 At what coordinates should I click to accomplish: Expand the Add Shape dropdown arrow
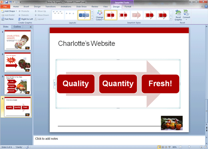16,11
